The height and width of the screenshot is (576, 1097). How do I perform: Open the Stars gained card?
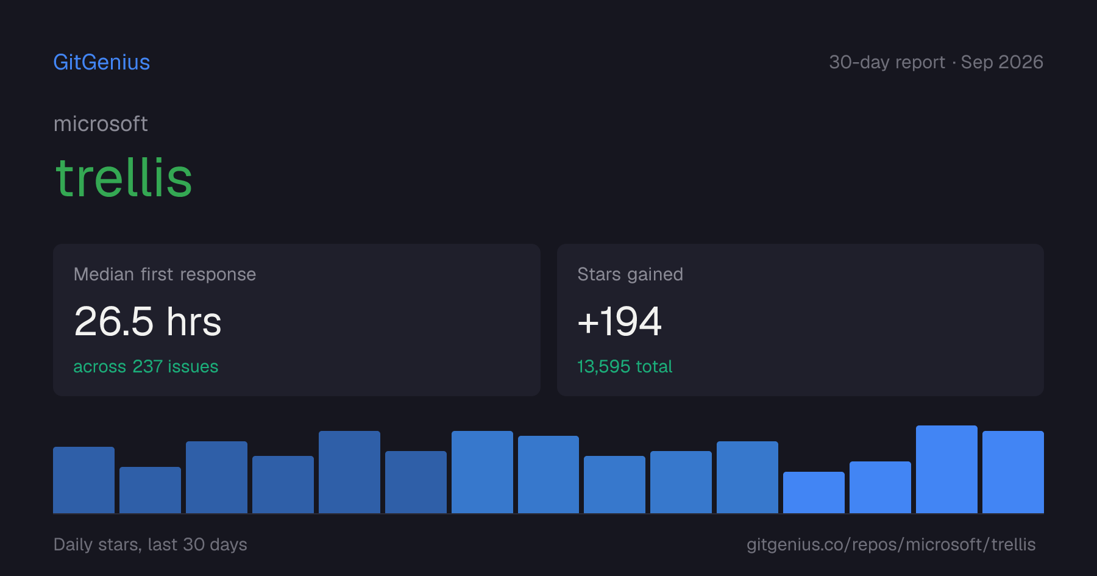click(x=800, y=320)
